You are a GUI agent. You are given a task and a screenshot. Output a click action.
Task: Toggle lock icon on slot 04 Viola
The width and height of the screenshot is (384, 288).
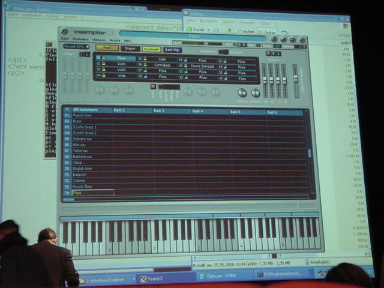click(104, 76)
